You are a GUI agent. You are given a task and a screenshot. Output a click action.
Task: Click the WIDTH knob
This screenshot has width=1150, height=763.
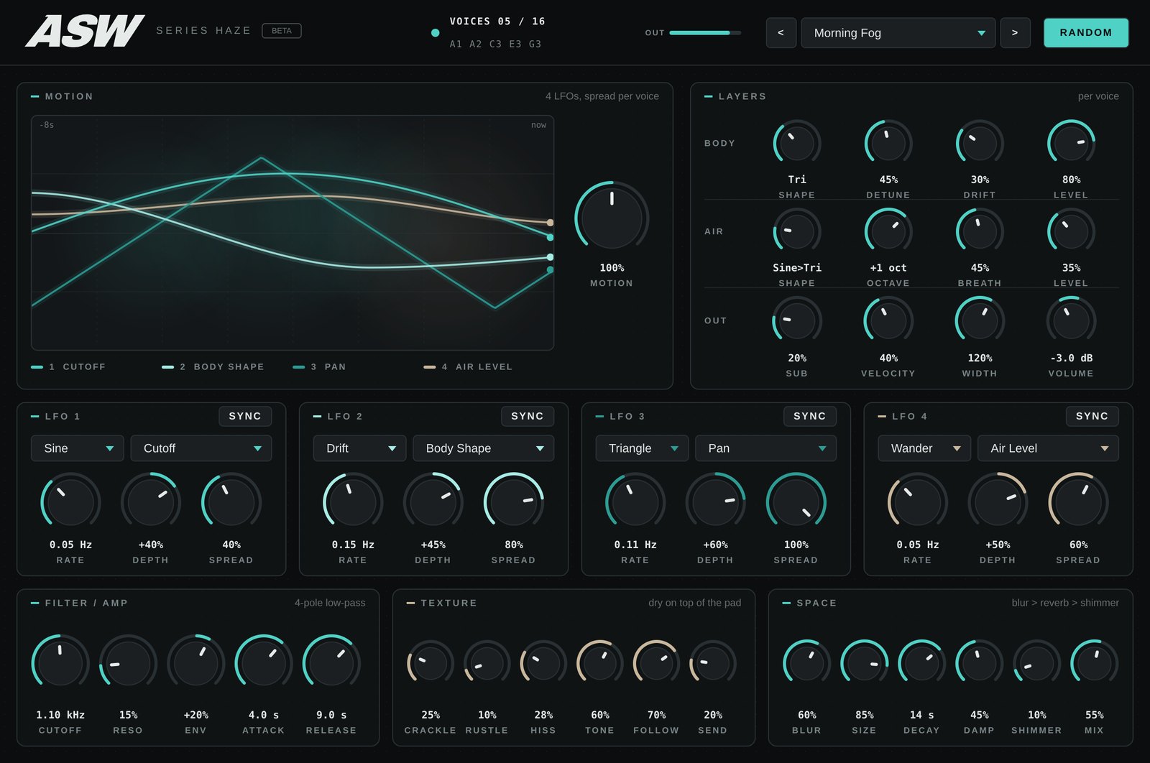[x=980, y=320]
